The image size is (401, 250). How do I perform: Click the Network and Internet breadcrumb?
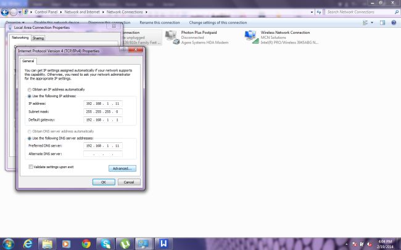(82, 12)
